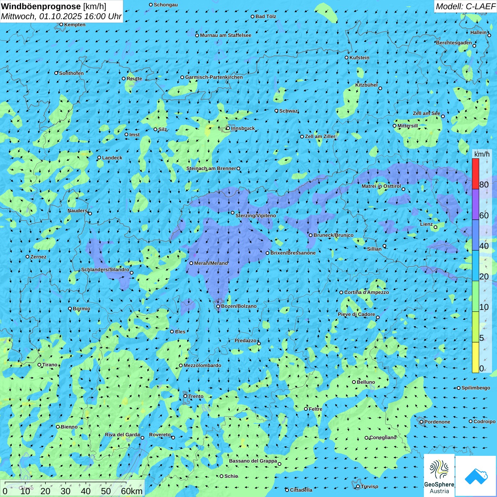
Task: Select the light blue 20–40 legend segment
Action: click(475, 266)
